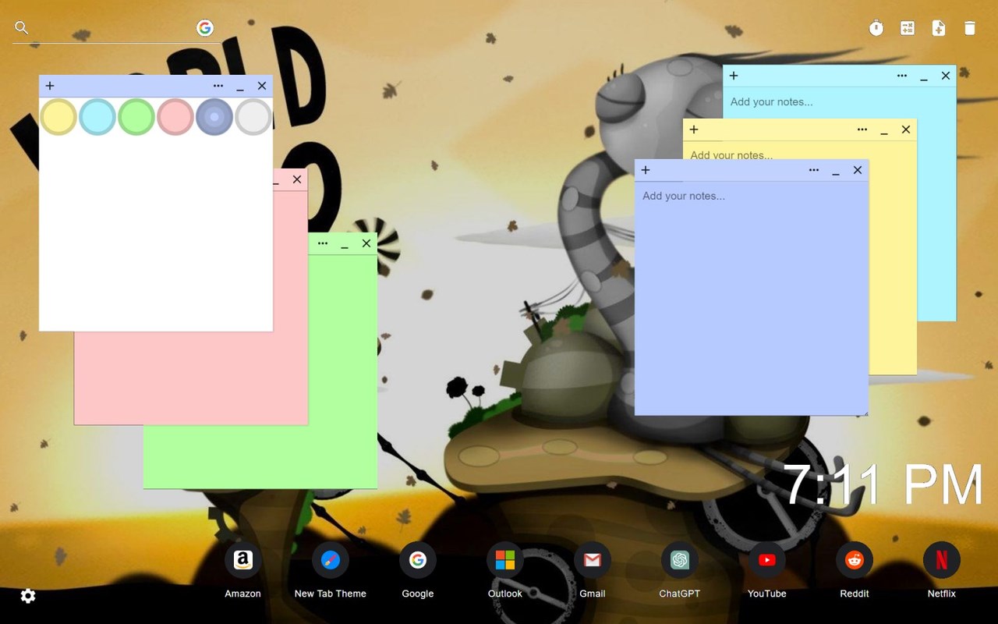
Task: Open the YouTube shortcut
Action: click(767, 560)
